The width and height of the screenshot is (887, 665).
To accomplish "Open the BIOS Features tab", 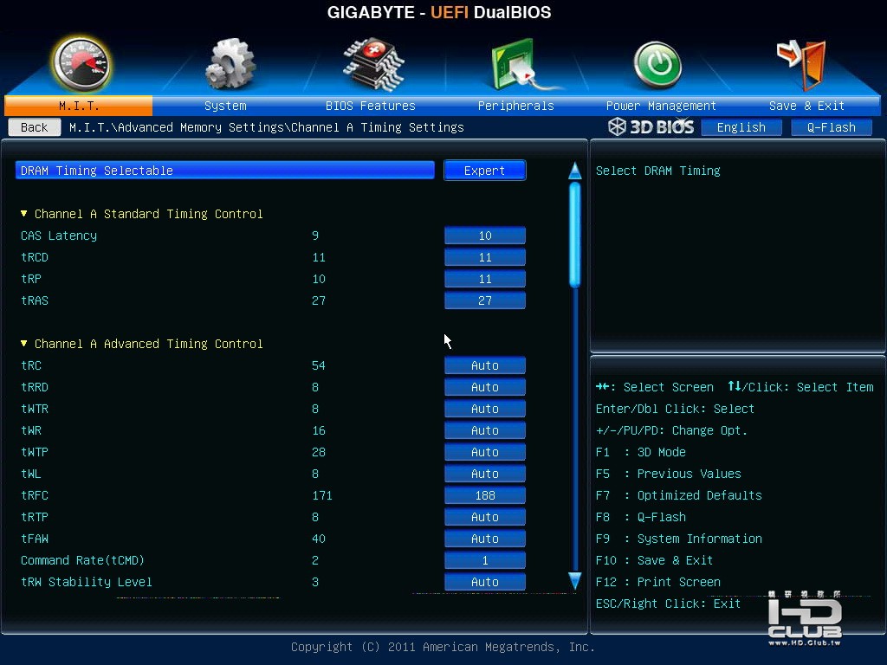I will [371, 106].
